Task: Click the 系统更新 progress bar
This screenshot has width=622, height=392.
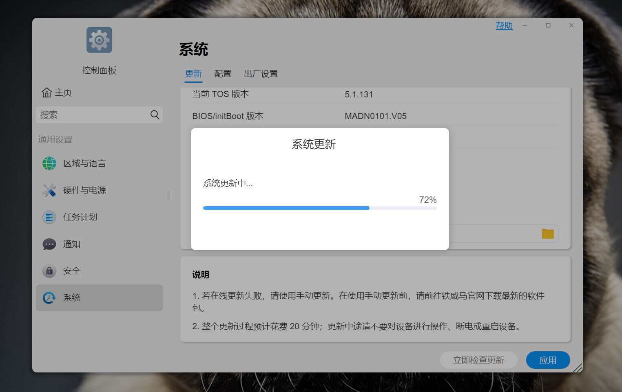Action: tap(320, 208)
